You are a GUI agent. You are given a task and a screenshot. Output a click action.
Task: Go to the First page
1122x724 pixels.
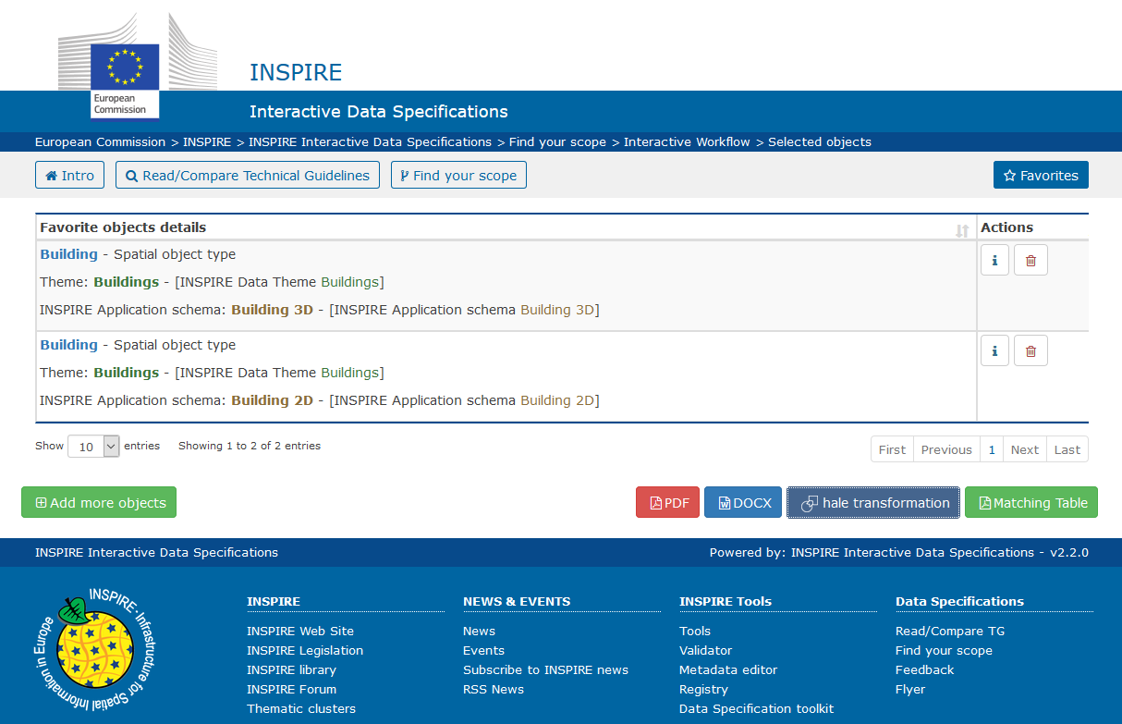892,449
